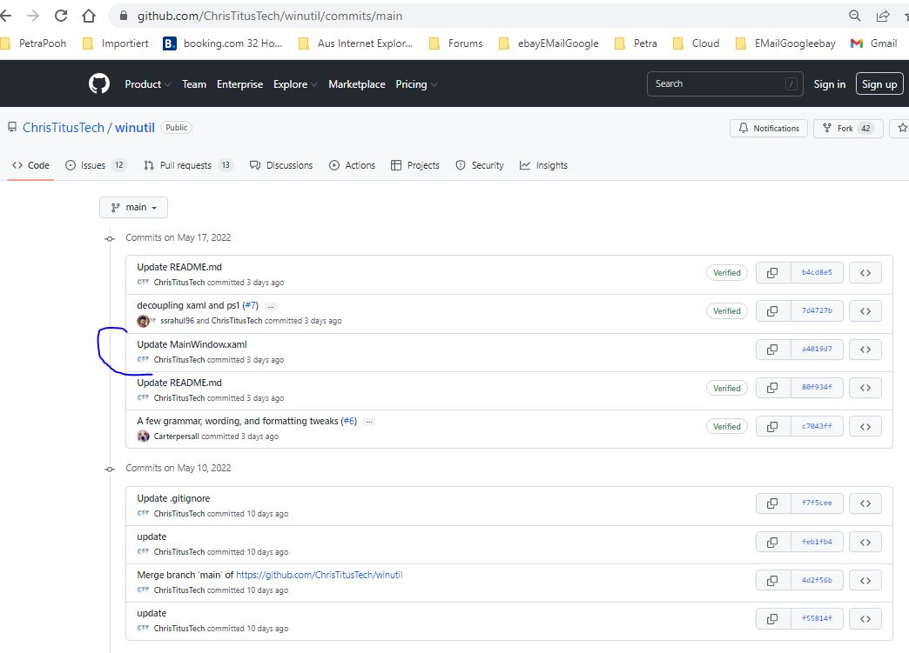This screenshot has width=909, height=653.
Task: Open the ChrisTitusTech owner link
Action: 64,127
